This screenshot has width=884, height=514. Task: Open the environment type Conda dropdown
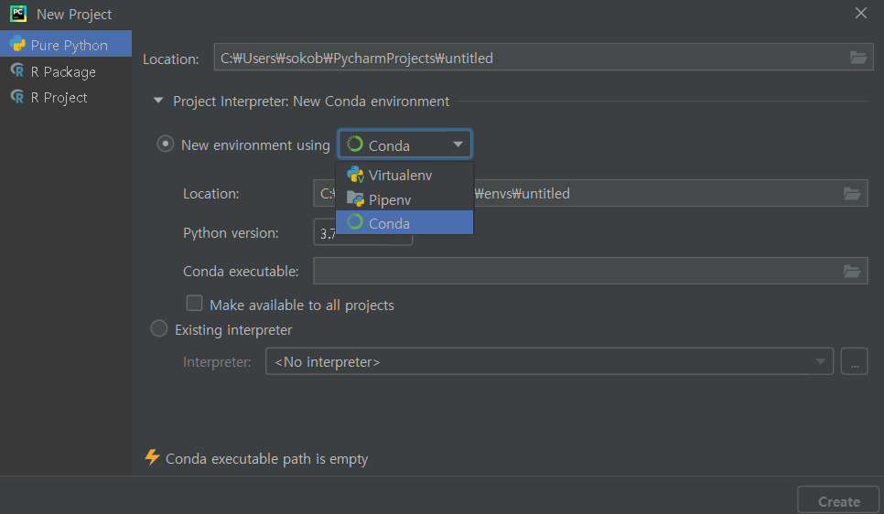404,145
